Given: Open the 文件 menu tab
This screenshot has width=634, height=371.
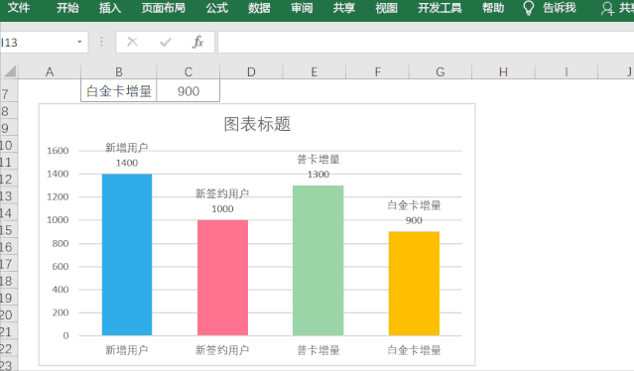Looking at the screenshot, I should coord(19,8).
